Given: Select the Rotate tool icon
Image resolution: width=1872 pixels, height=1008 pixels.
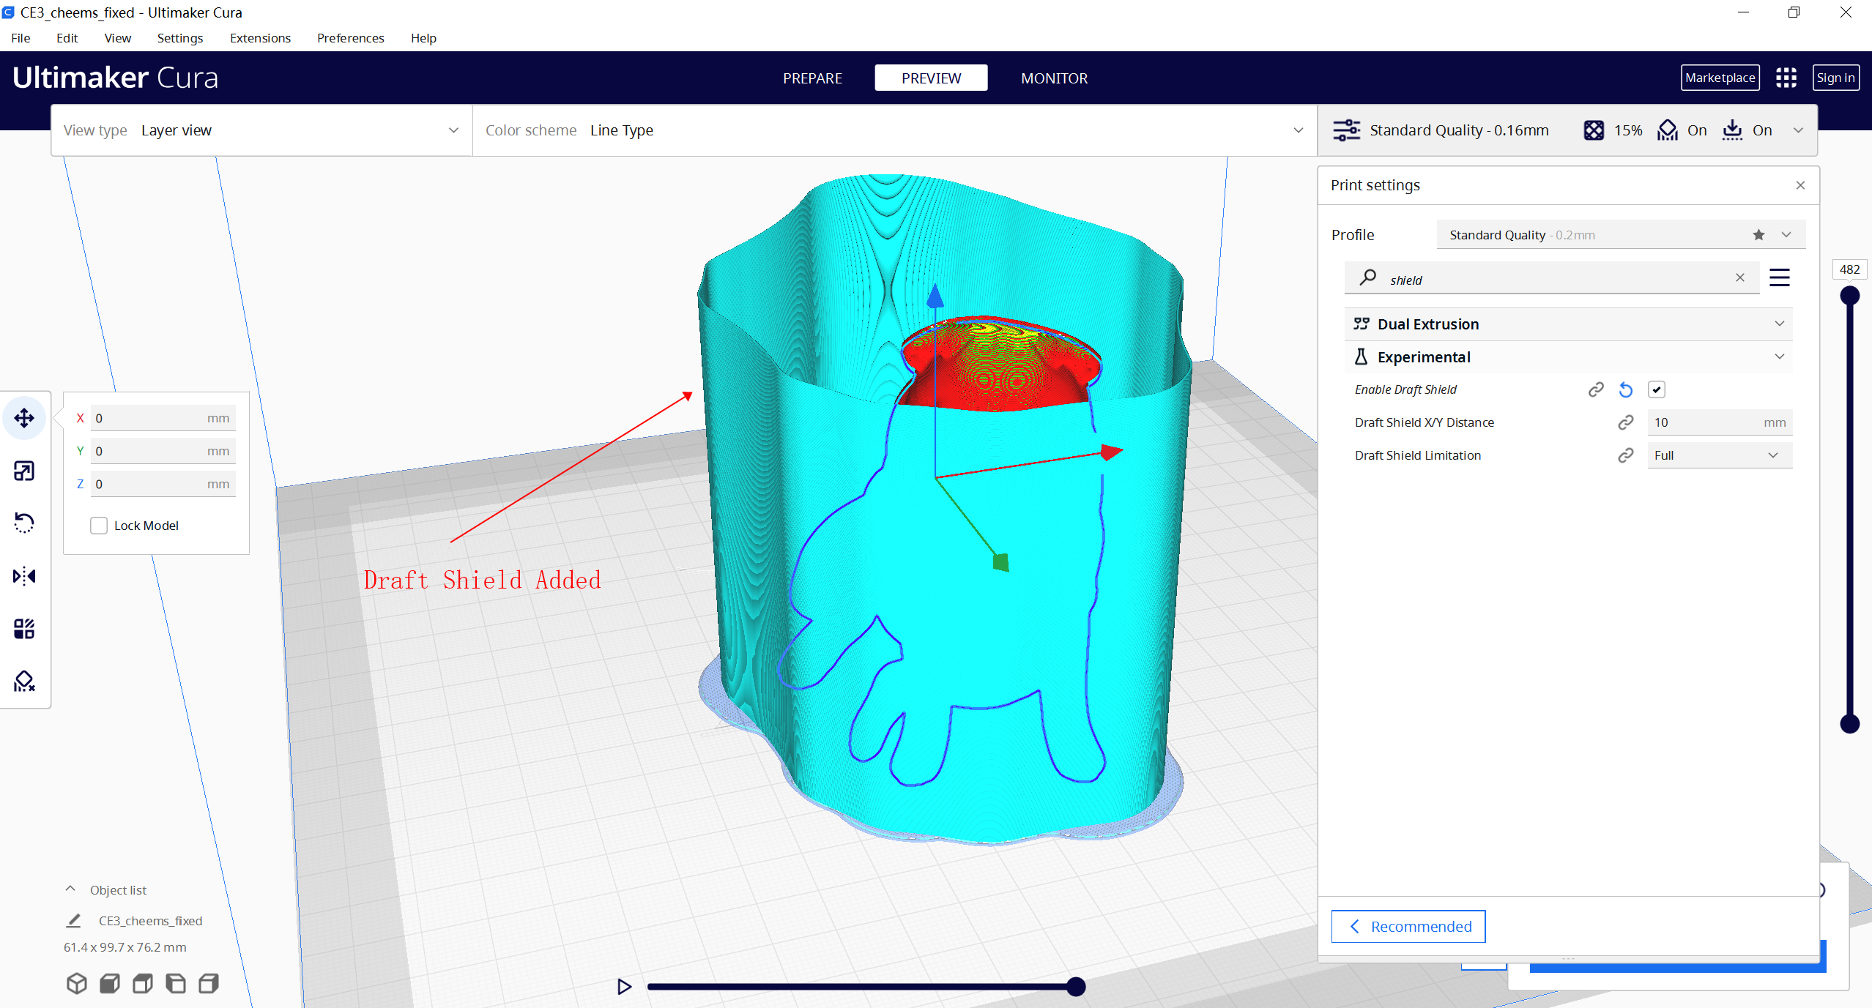Looking at the screenshot, I should (x=24, y=523).
